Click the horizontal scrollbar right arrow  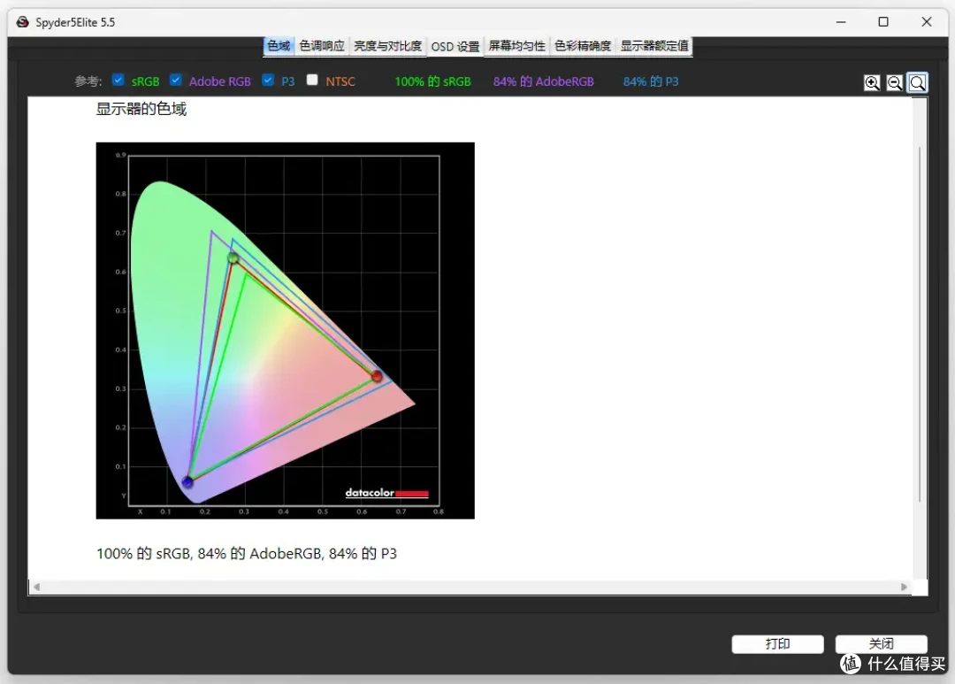pyautogui.click(x=904, y=587)
